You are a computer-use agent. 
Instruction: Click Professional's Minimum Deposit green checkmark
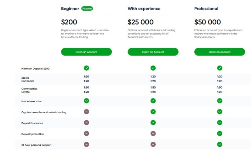coord(220,68)
